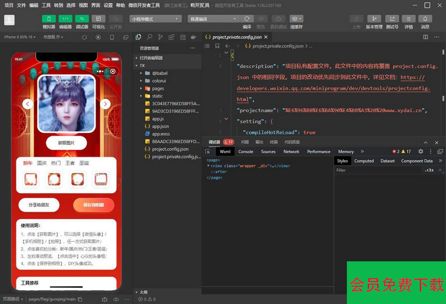Expand the static folder

click(168, 96)
